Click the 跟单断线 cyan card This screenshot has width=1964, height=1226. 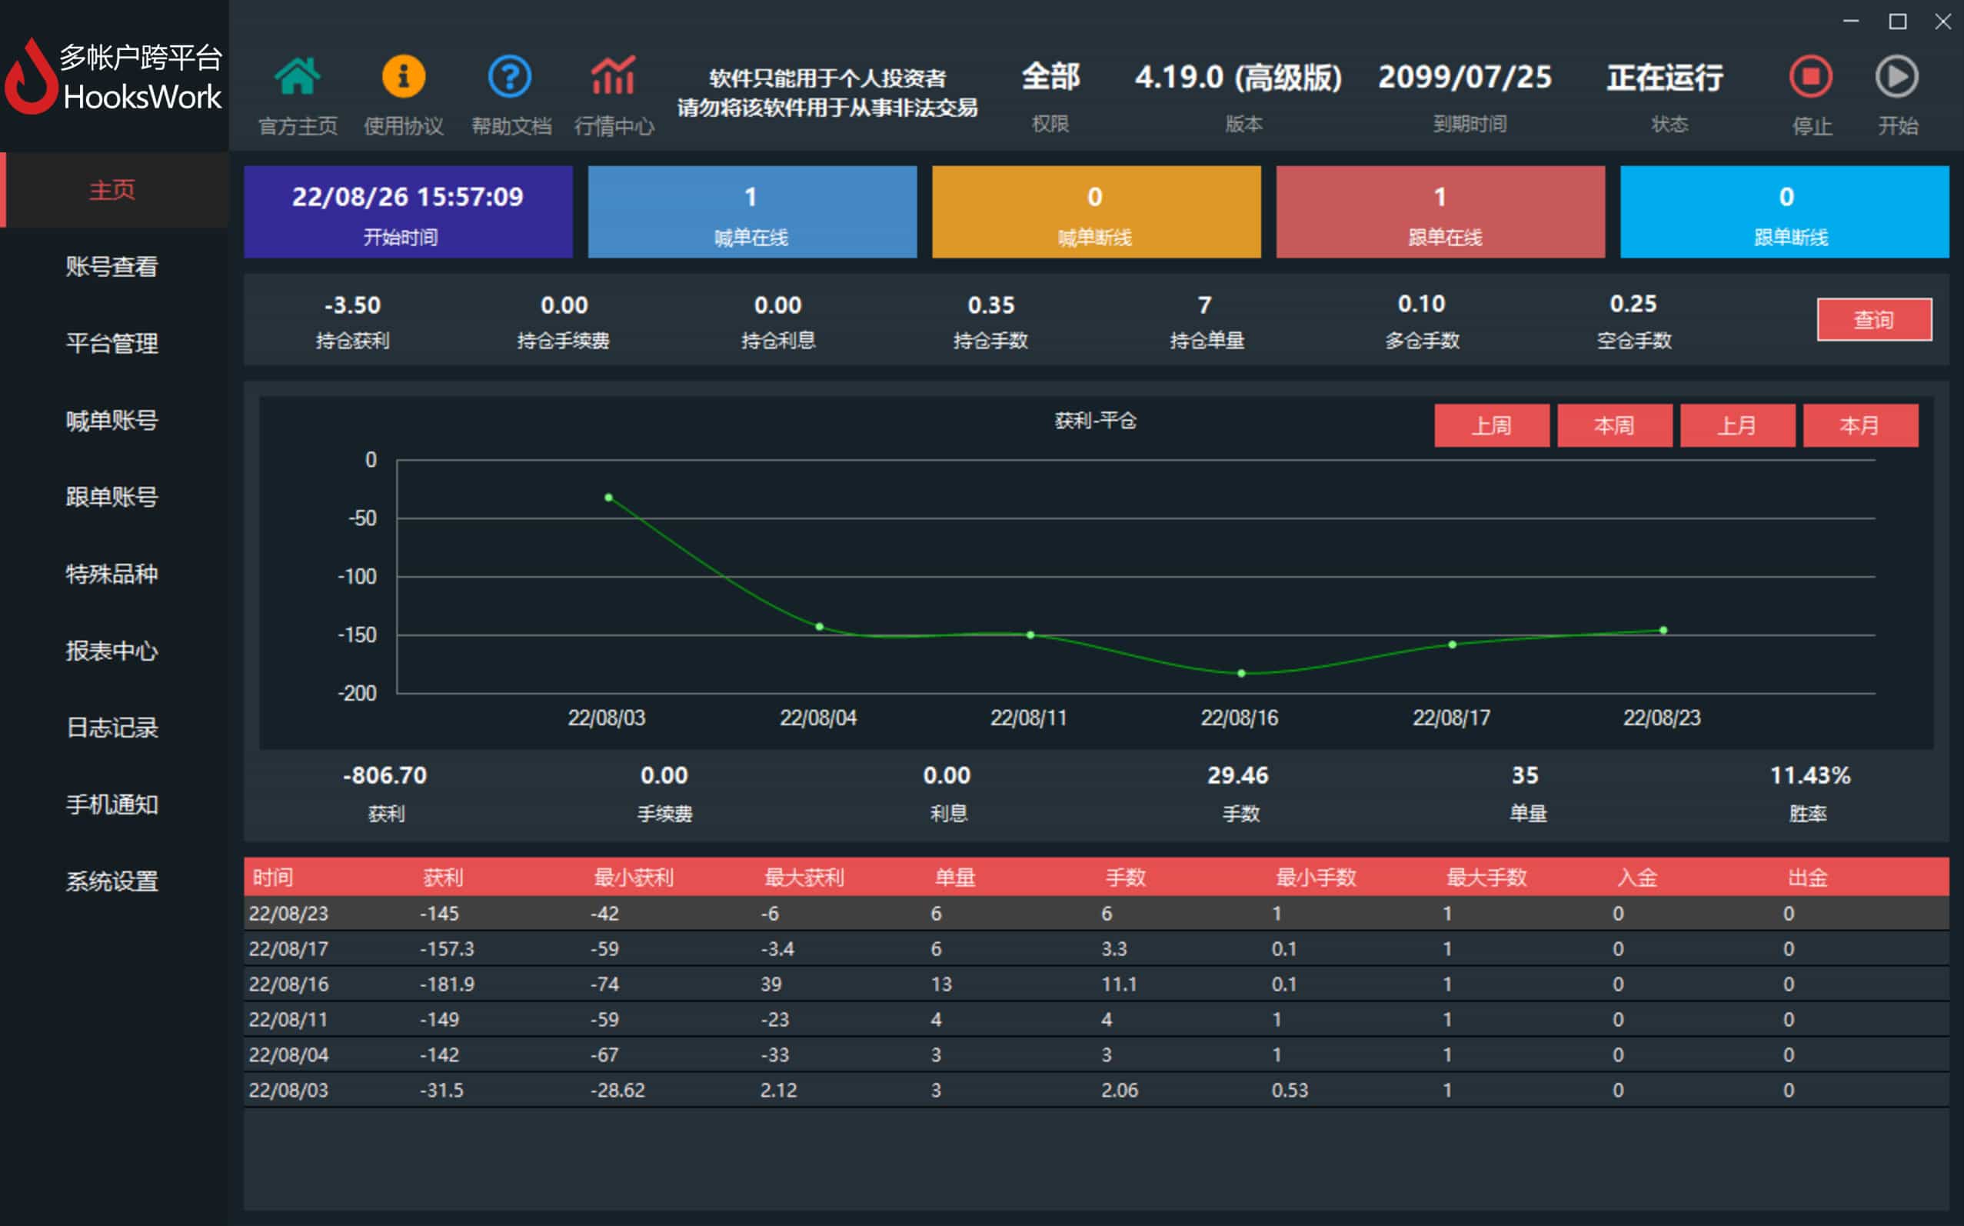click(1784, 212)
